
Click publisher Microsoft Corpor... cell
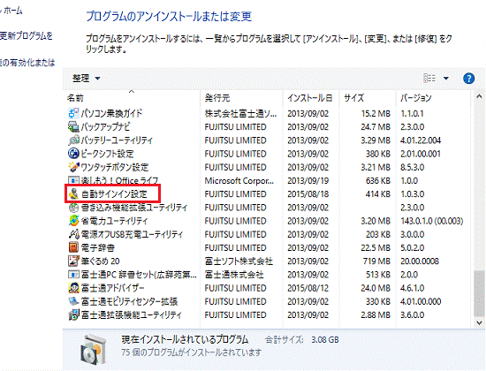(239, 181)
